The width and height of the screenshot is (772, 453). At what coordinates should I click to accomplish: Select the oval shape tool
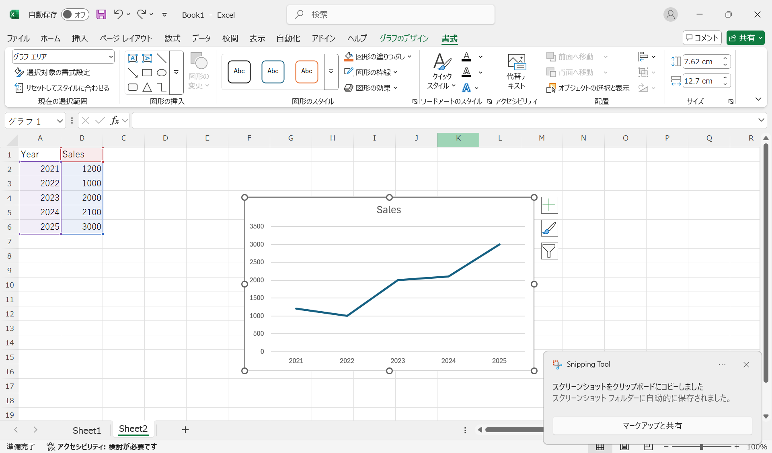coord(161,73)
